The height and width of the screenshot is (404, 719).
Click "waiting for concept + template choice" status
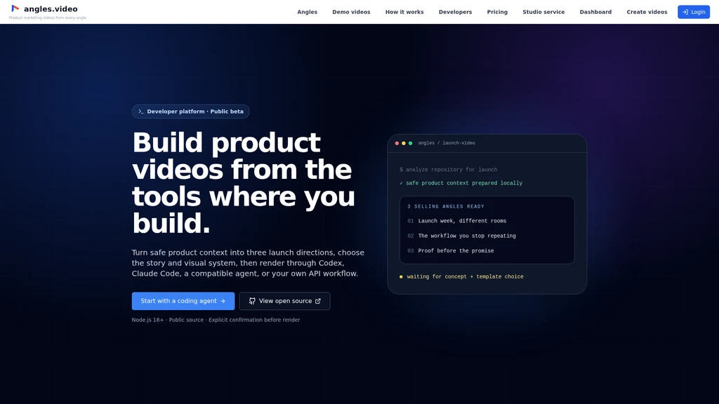click(461, 276)
